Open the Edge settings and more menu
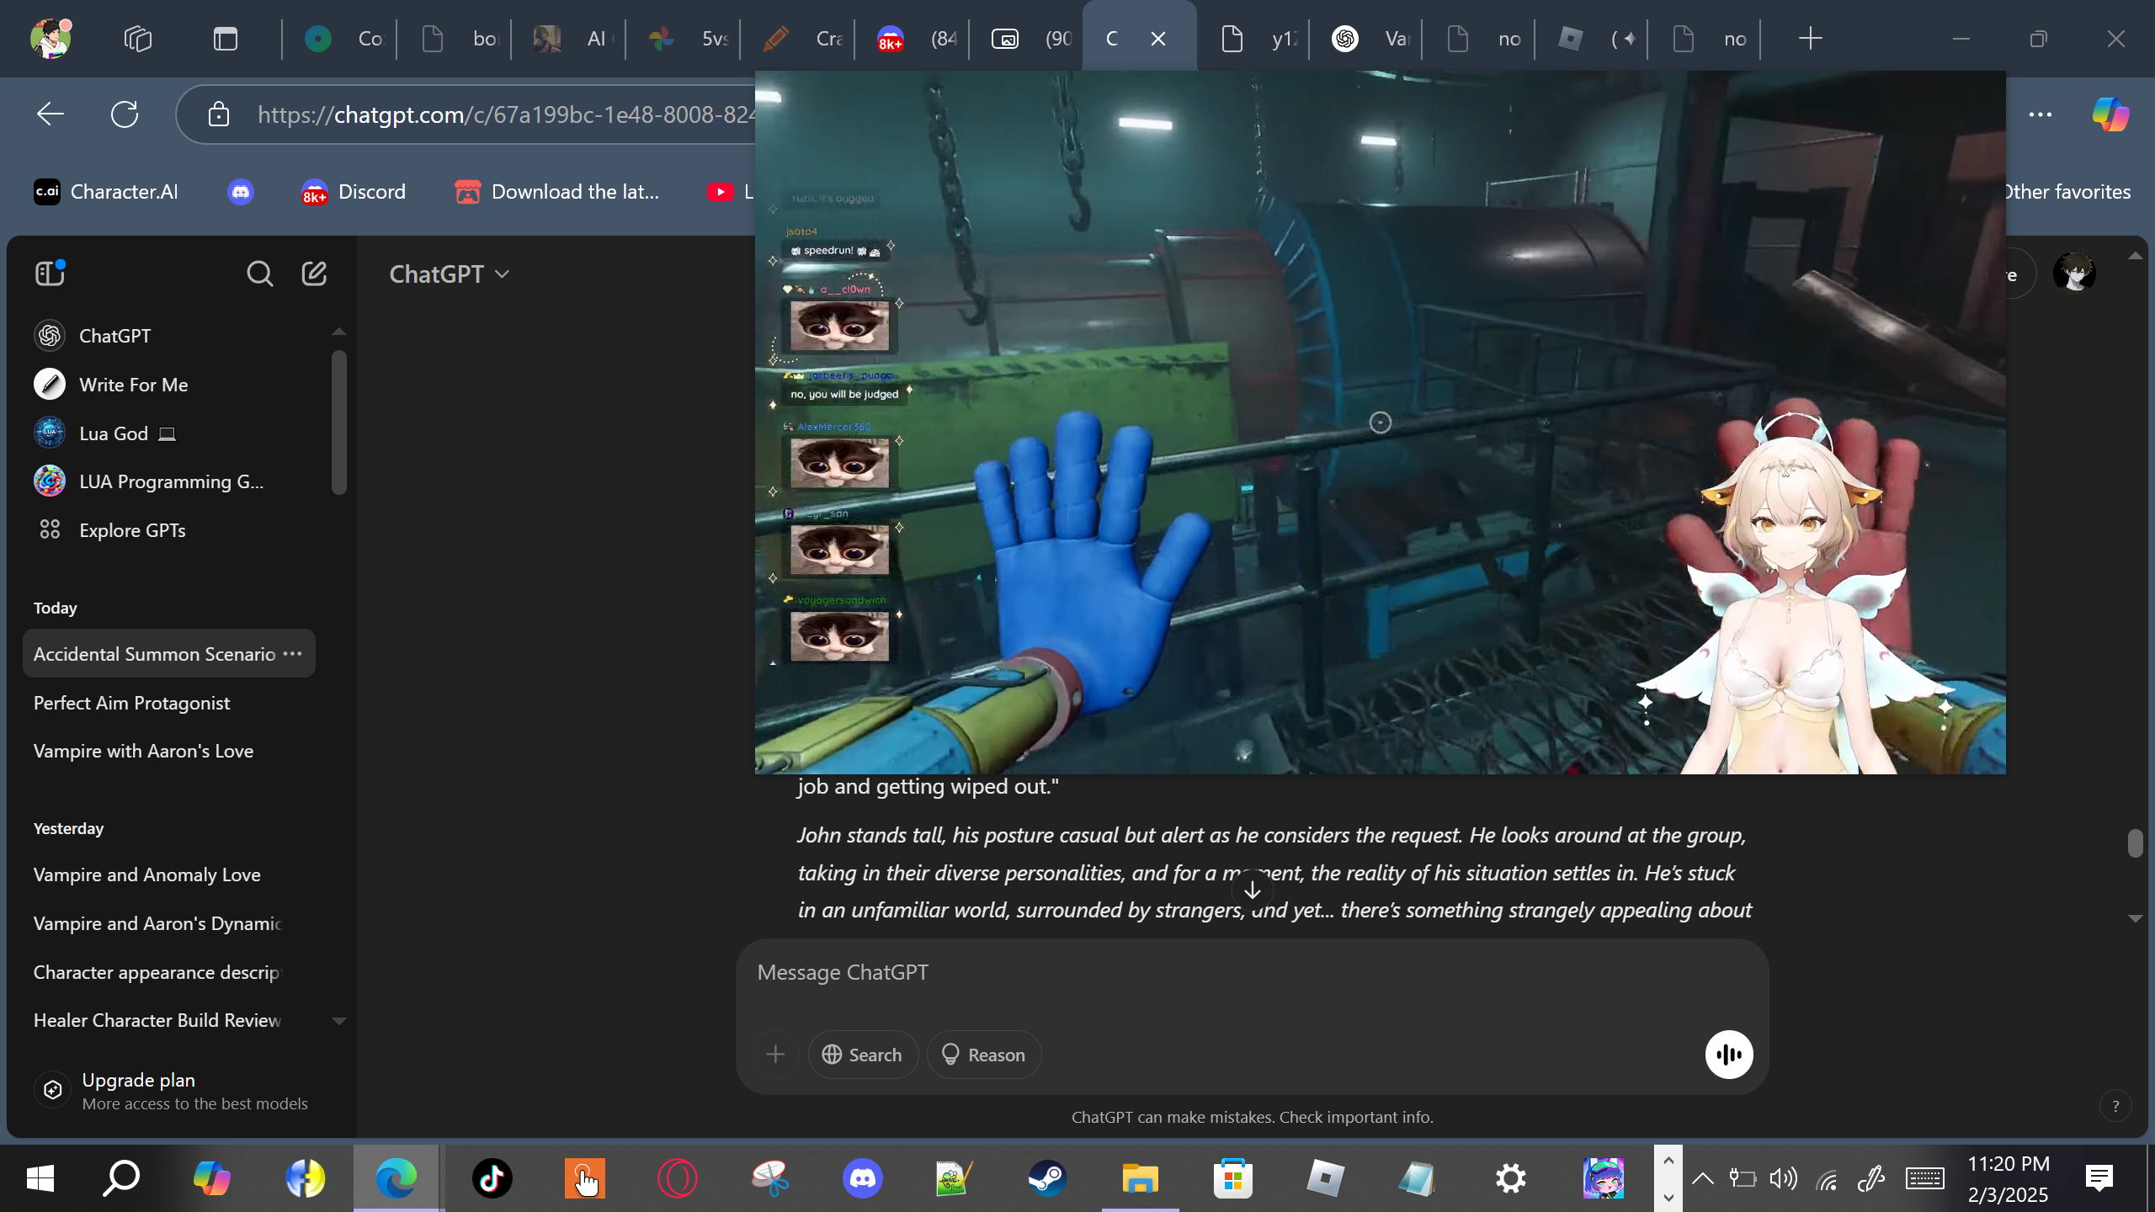 click(x=2041, y=114)
